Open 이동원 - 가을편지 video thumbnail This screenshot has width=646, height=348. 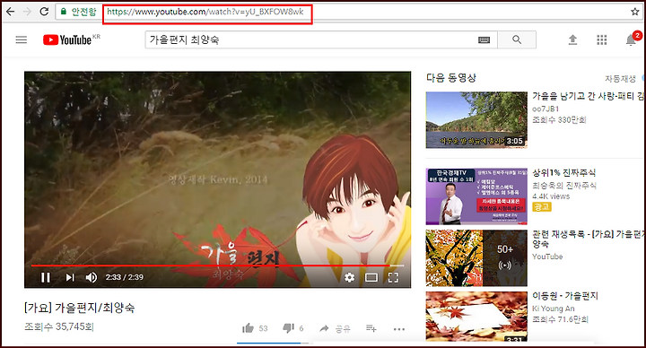tap(476, 317)
